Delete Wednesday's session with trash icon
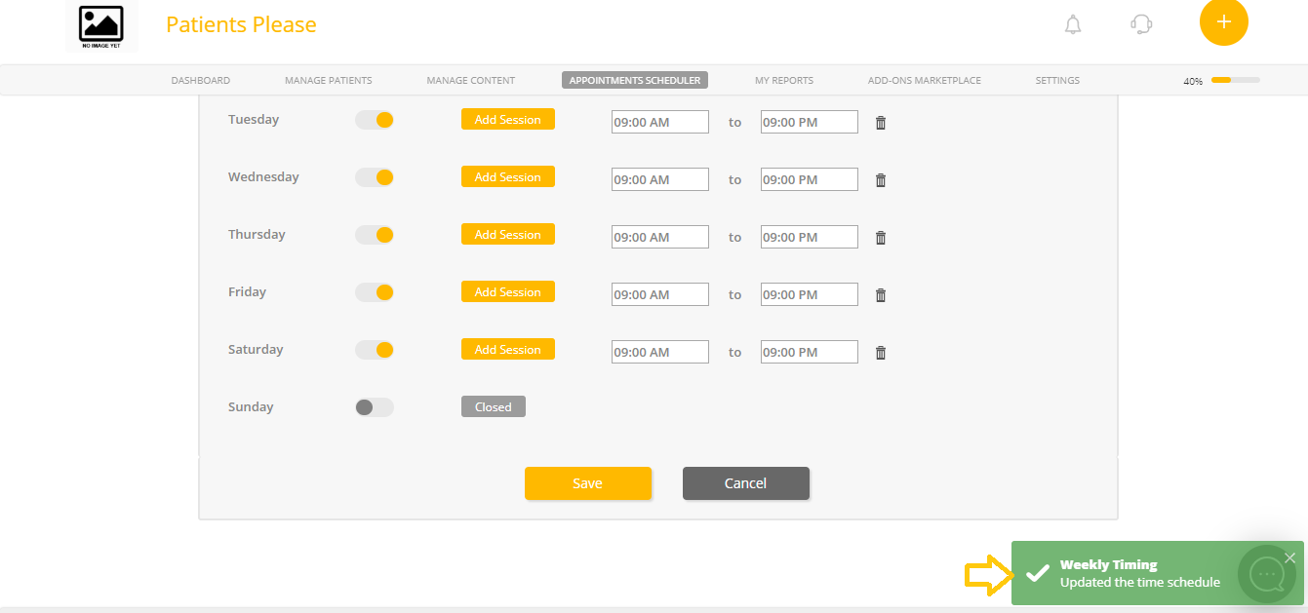Screen dimensions: 1308x613 tap(881, 180)
